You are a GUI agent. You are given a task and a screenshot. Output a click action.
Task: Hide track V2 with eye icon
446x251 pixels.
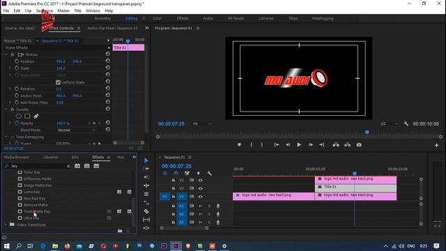coord(200,188)
